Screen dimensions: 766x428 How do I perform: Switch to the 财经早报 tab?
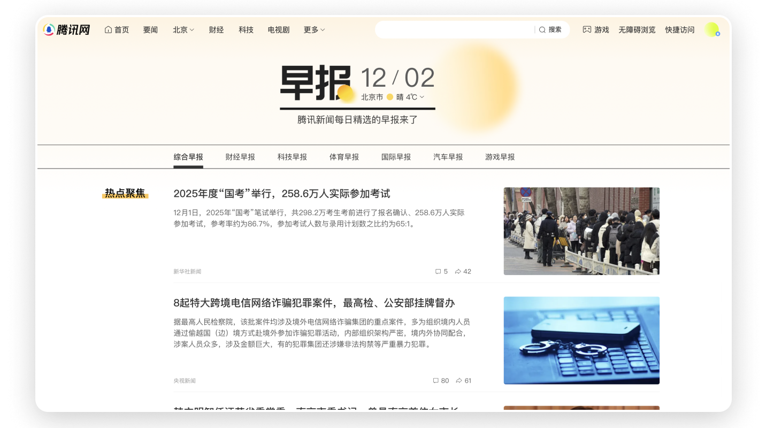[240, 157]
